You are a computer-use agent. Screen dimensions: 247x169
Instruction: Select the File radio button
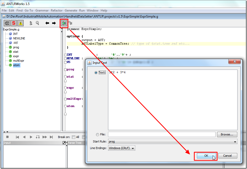[x=98, y=134]
